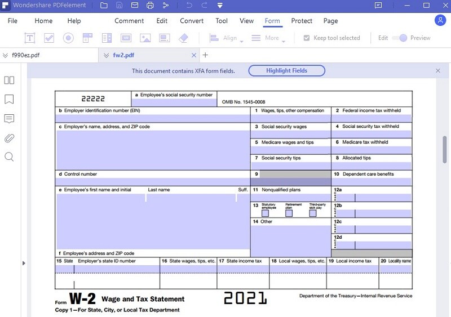Click the Wages, tips, other compensation field

tap(291, 119)
